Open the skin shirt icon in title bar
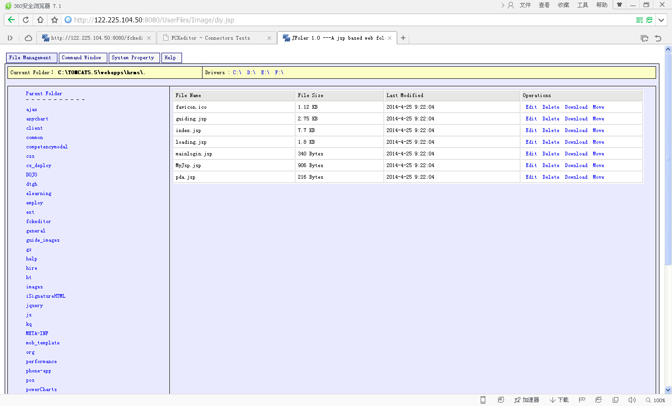 619,5
